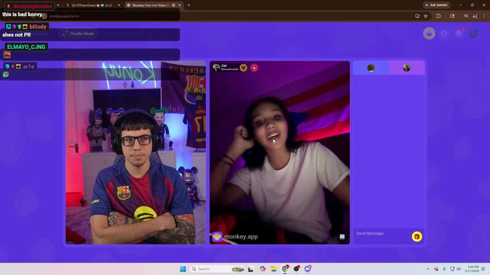Click the Google Lens search icon in toolbar
Viewport: 490px width, 275px height.
click(x=452, y=16)
